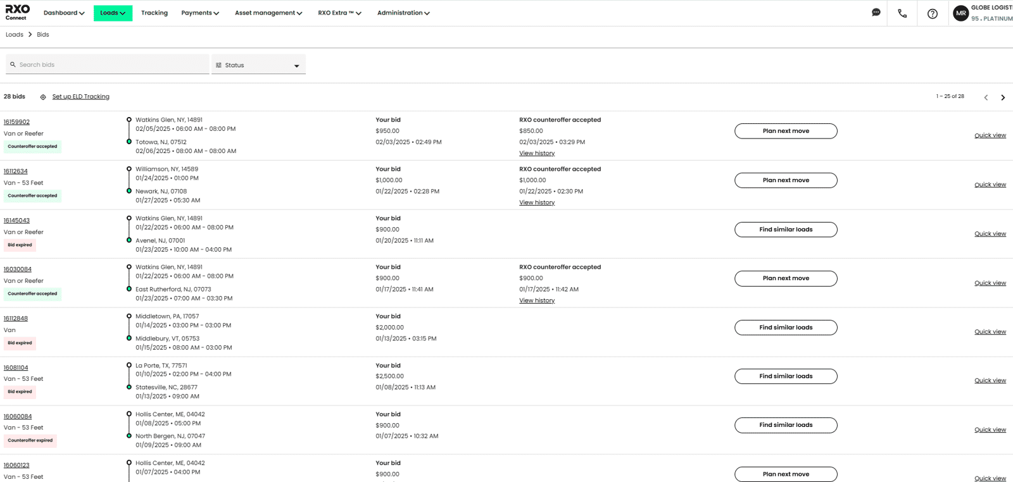Open the chat messages icon
Image resolution: width=1013 pixels, height=482 pixels.
tap(876, 13)
